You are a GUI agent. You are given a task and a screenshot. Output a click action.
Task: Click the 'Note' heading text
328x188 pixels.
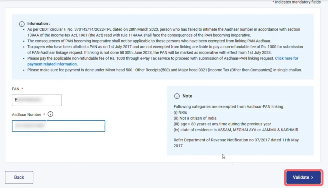(187, 96)
